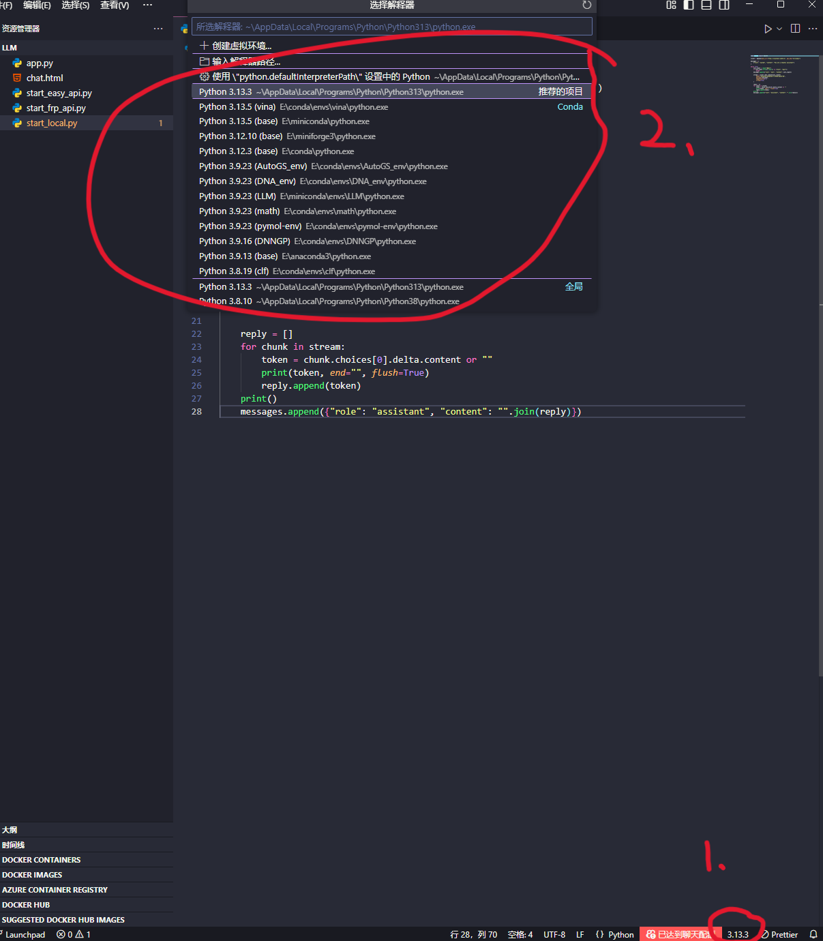Open the Customize Layout icon
This screenshot has height=941, width=823.
(x=671, y=5)
